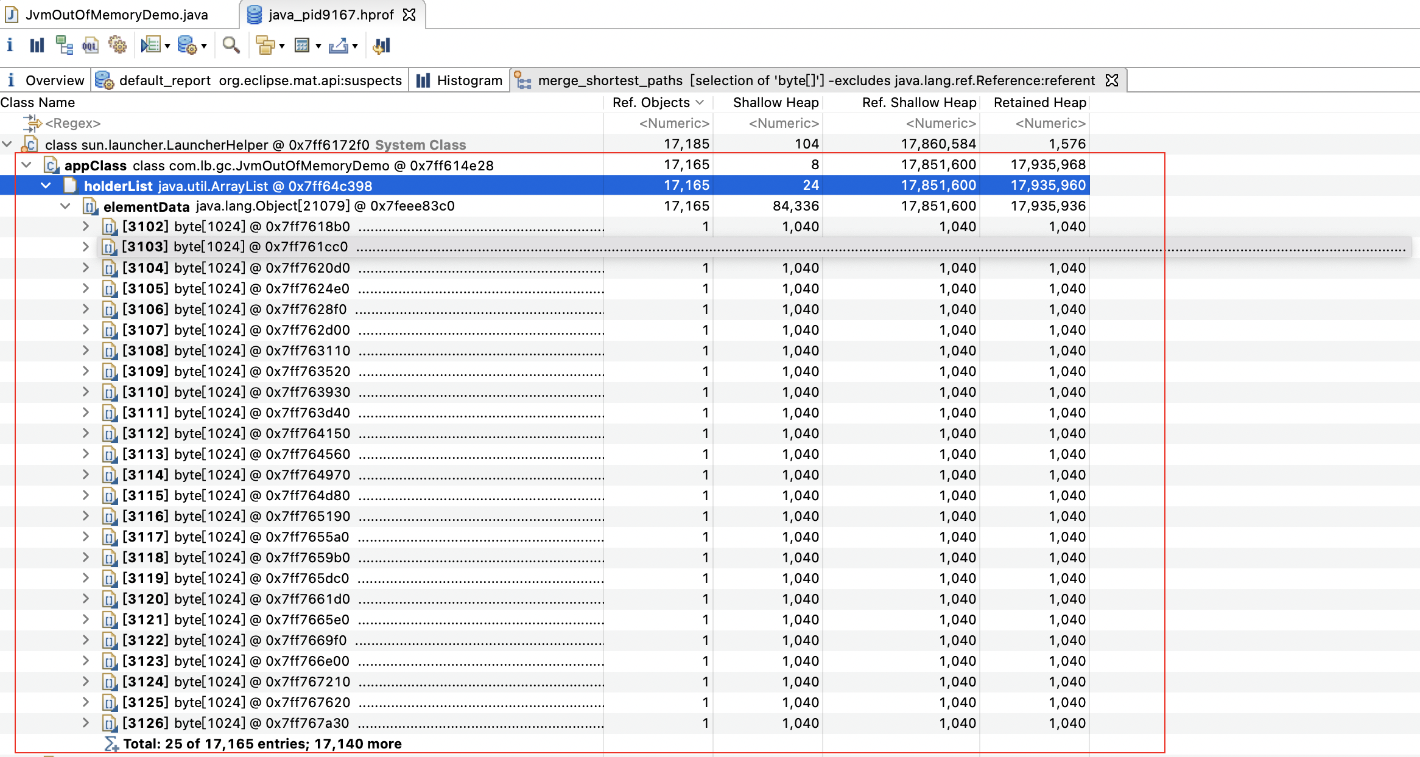Click the Run Expert System Test icon
Image resolution: width=1420 pixels, height=757 pixels.
coord(150,46)
